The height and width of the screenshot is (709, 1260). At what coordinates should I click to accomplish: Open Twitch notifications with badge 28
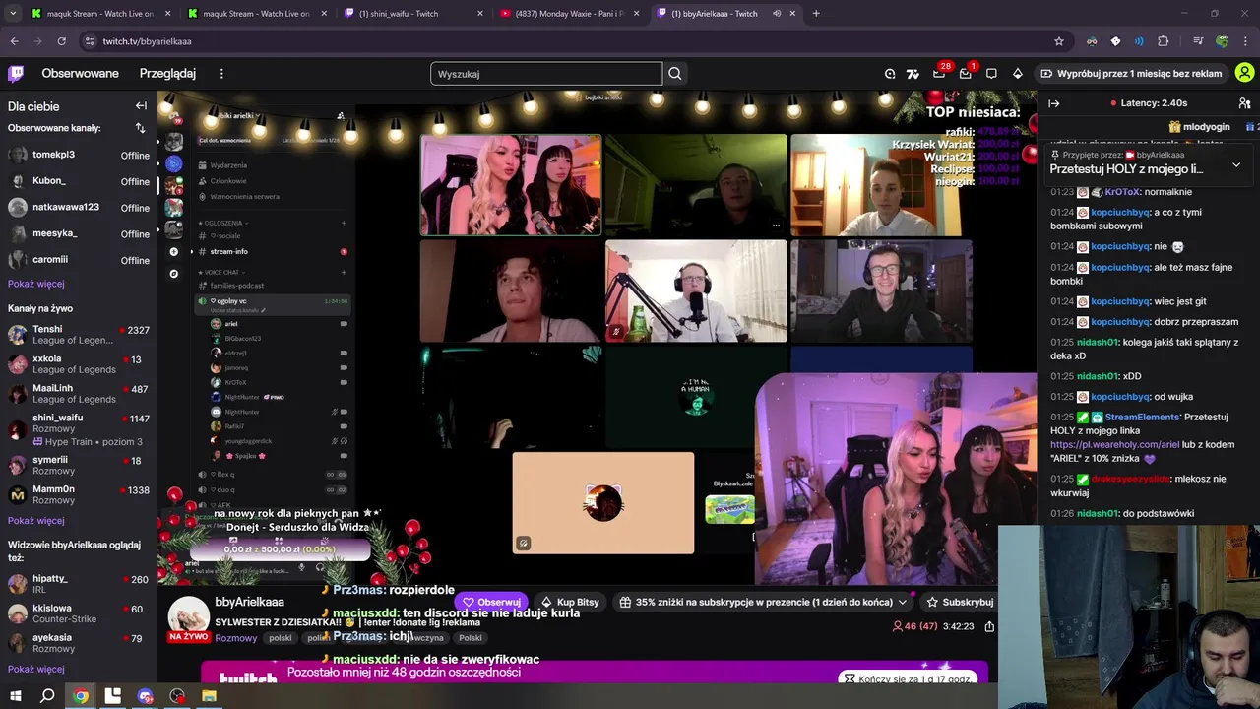(x=939, y=73)
